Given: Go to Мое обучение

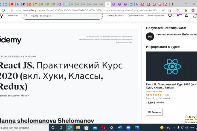Looking at the screenshot, I should point(156,16).
